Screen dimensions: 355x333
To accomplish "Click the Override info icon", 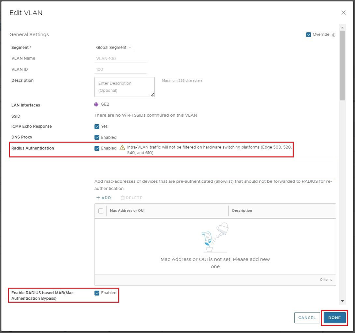I will coord(333,35).
